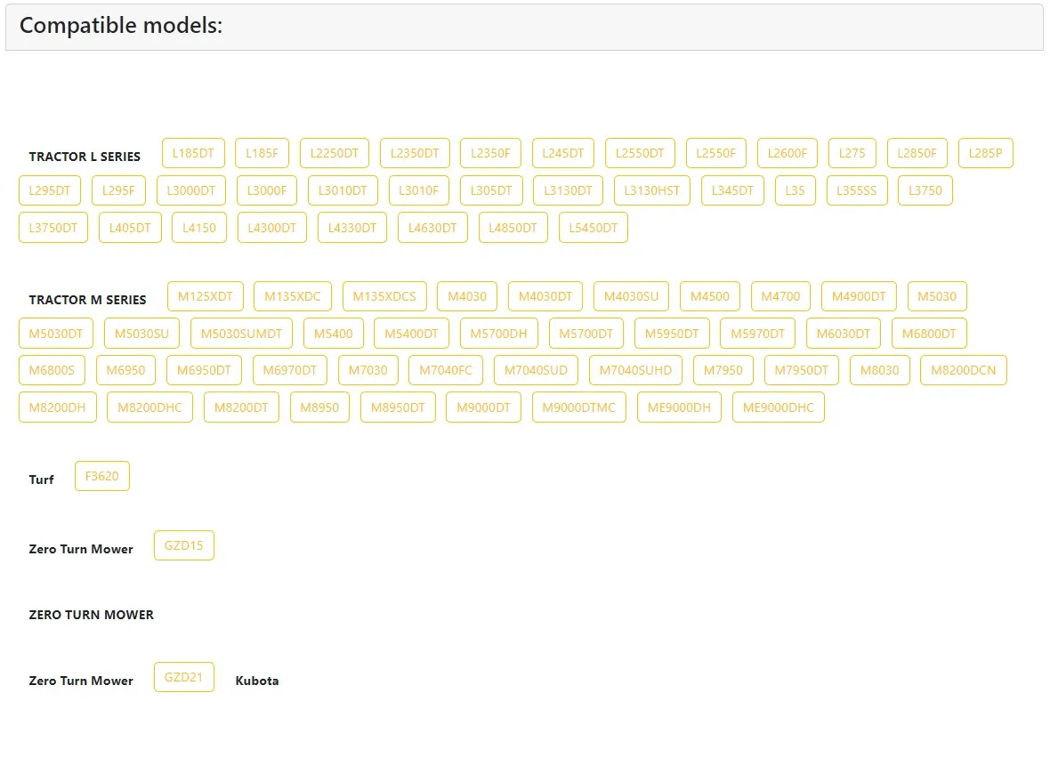Click the M6800S model tag
1050x774 pixels.
(x=52, y=370)
